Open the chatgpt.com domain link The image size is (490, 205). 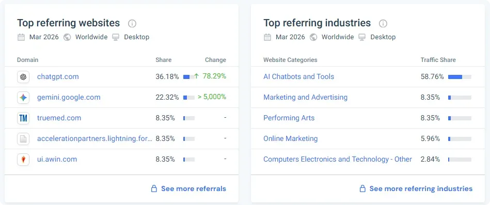(58, 76)
